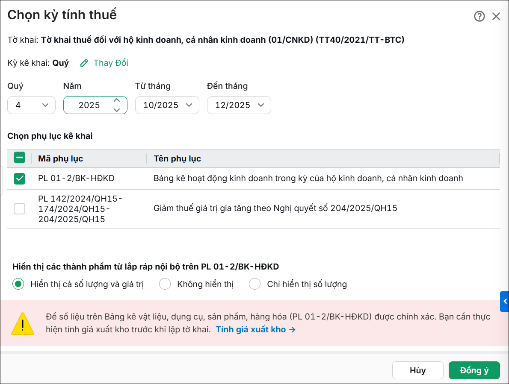Toggle the select-all checkbox in table header
The image size is (509, 384).
pos(20,158)
